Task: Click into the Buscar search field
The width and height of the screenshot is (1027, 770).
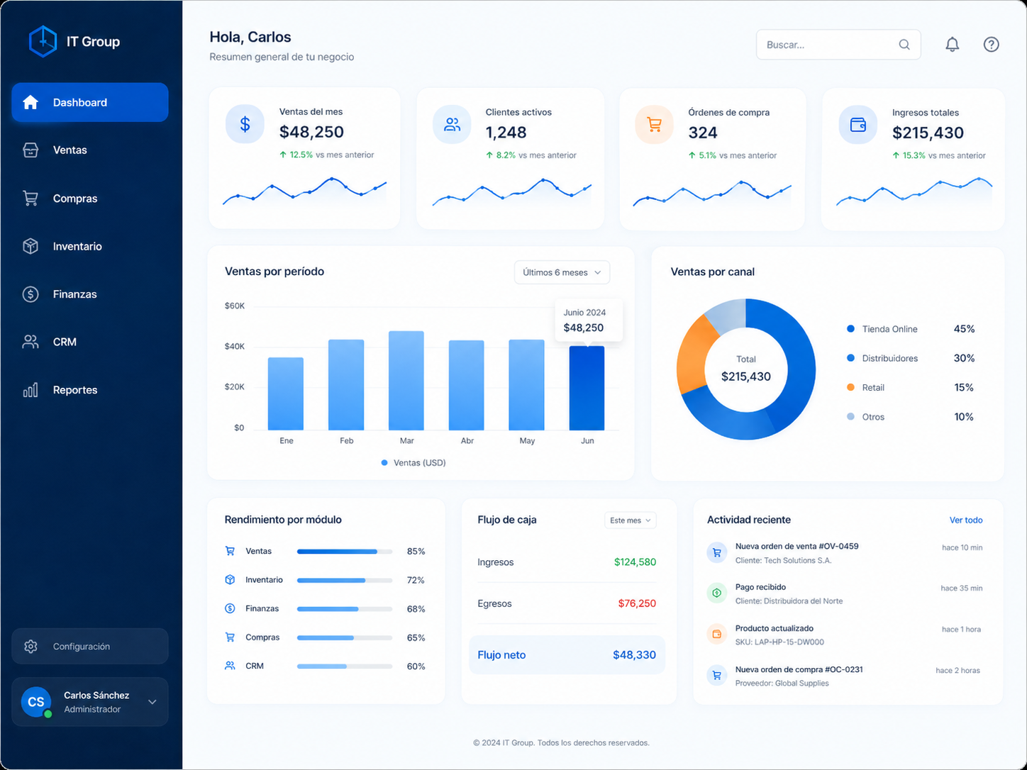Action: coord(838,45)
